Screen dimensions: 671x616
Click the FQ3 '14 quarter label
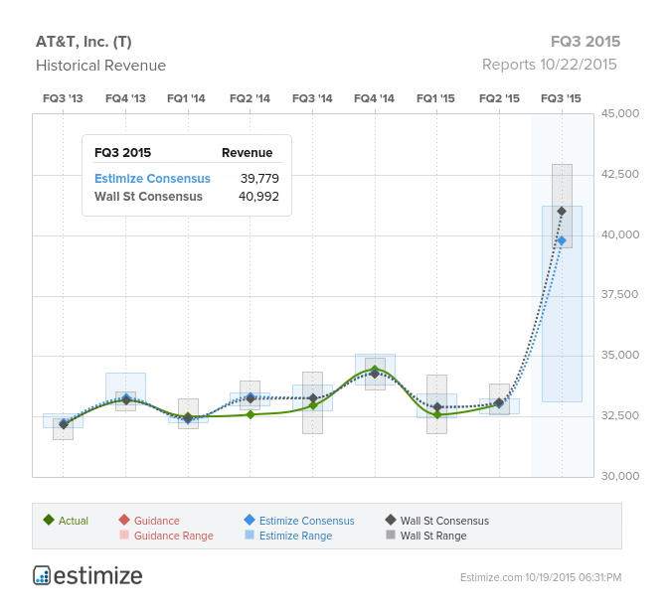point(312,98)
